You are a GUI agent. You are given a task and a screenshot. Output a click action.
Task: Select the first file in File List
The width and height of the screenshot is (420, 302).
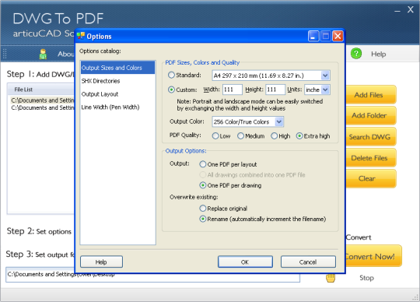pos(42,100)
